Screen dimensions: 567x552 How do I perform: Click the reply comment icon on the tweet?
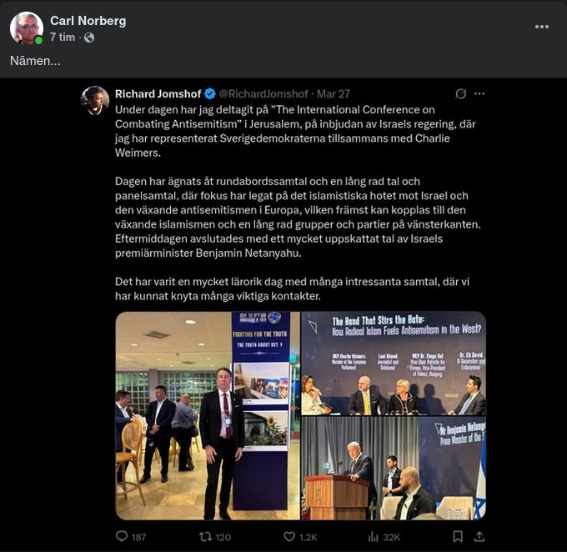point(122,536)
